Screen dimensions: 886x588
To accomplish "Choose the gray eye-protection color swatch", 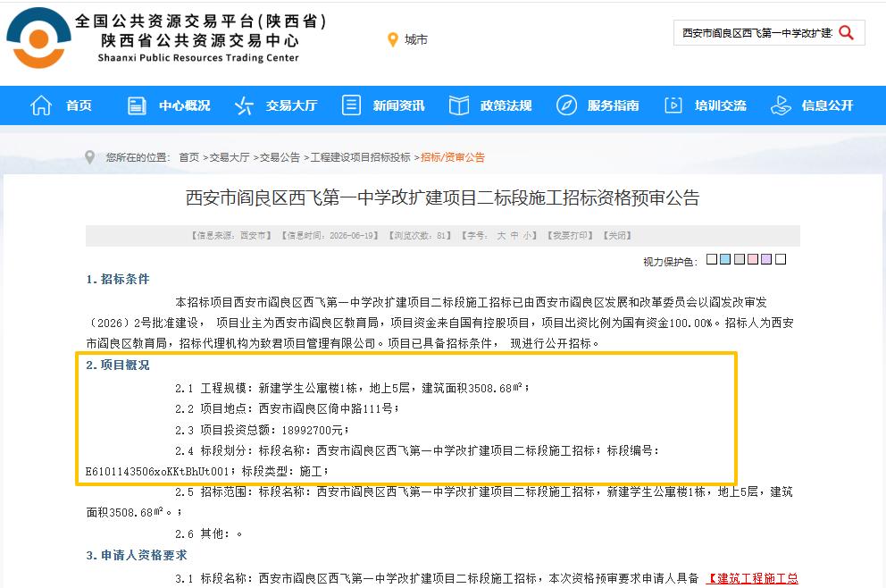I will 740,259.
